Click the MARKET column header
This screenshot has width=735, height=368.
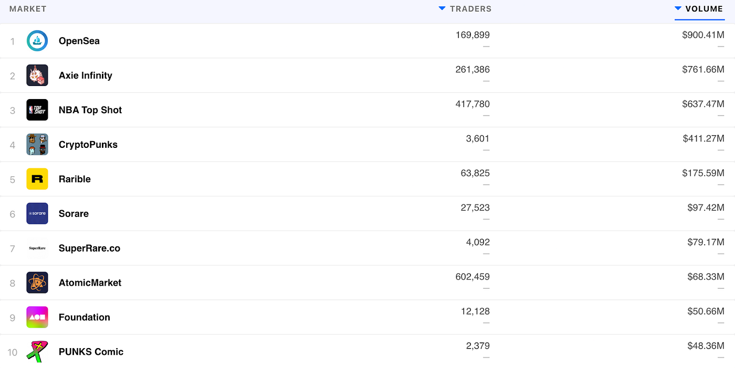point(28,9)
